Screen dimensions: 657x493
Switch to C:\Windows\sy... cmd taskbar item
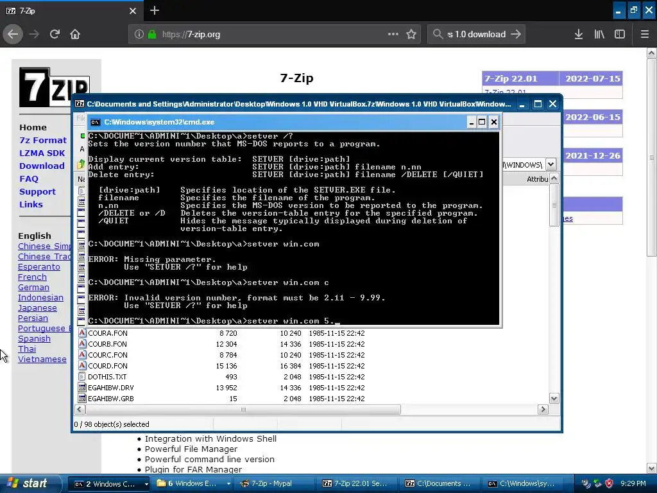[523, 484]
